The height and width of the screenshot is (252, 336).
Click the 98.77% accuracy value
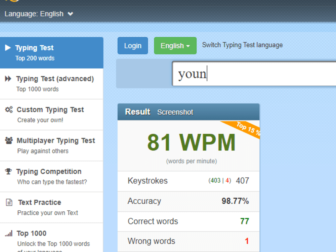[x=235, y=201]
